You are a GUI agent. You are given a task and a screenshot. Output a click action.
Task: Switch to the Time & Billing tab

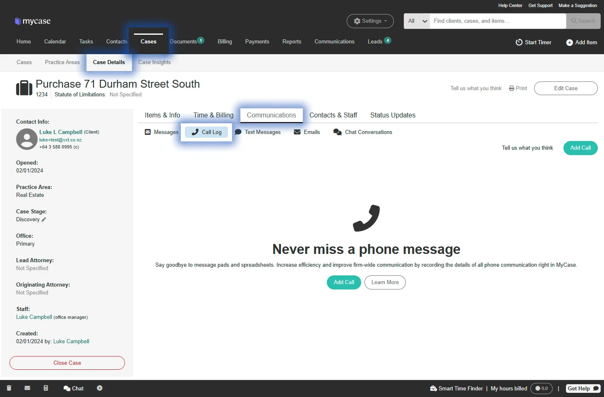coord(213,115)
